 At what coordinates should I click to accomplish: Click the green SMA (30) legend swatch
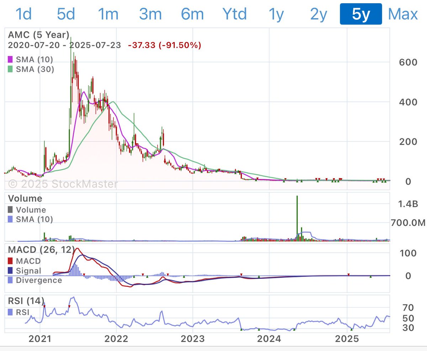[x=10, y=69]
